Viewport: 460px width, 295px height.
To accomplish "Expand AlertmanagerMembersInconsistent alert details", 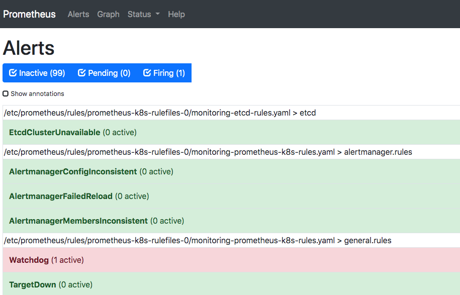I will (78, 221).
